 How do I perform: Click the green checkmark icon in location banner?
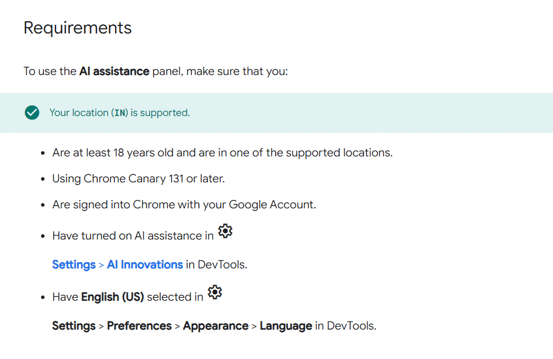coord(32,113)
